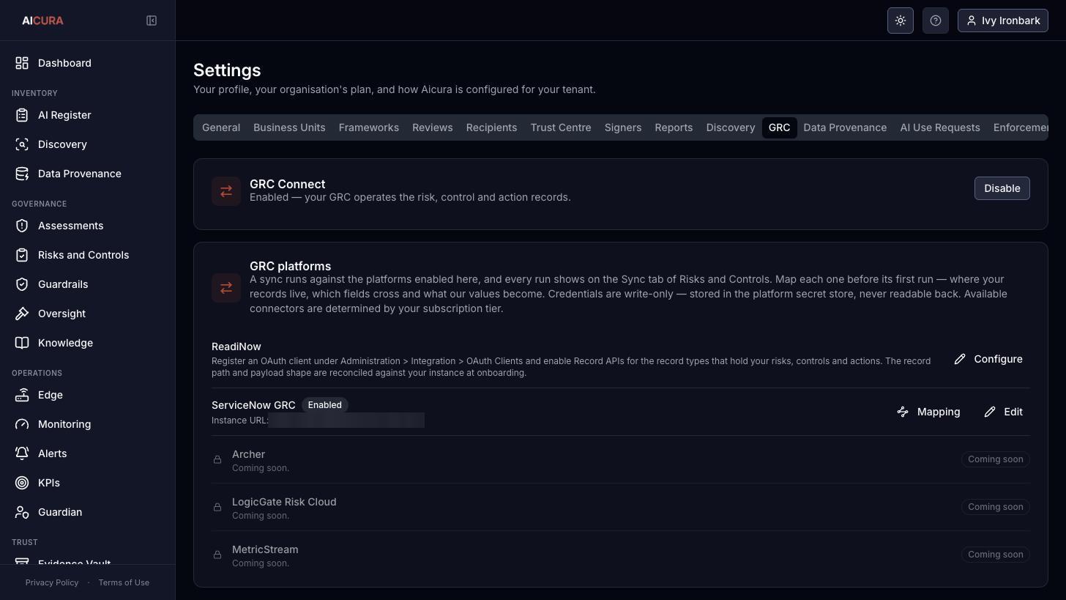Open the Terms of Use link
This screenshot has width=1066, height=600.
point(124,582)
